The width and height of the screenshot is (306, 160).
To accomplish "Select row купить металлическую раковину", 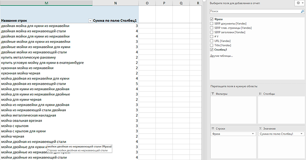I will point(29,57).
